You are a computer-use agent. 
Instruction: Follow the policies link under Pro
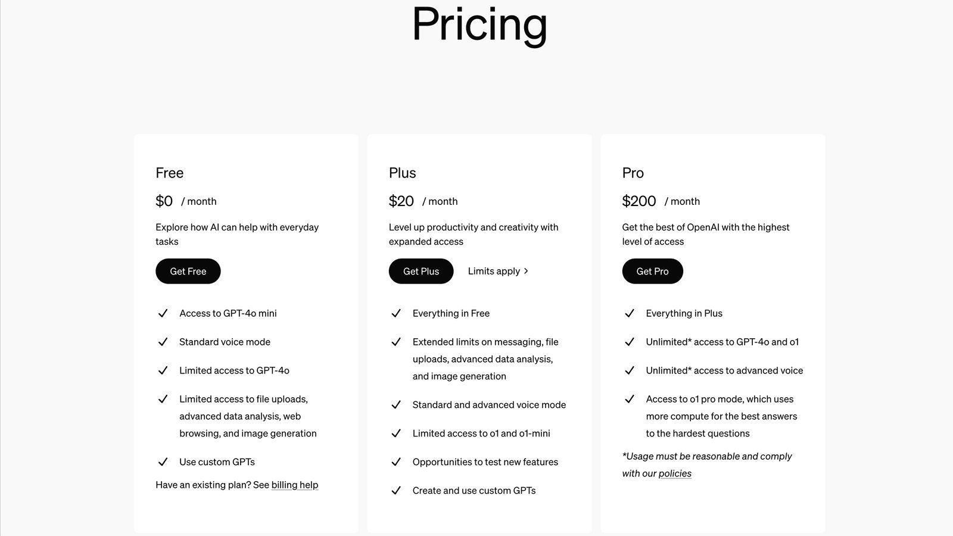coord(675,473)
